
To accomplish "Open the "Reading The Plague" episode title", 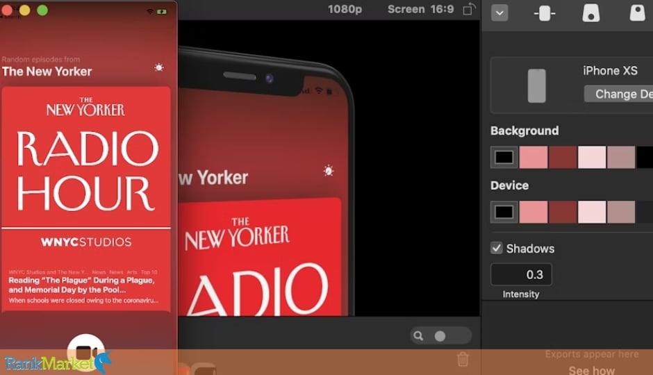I will click(82, 285).
